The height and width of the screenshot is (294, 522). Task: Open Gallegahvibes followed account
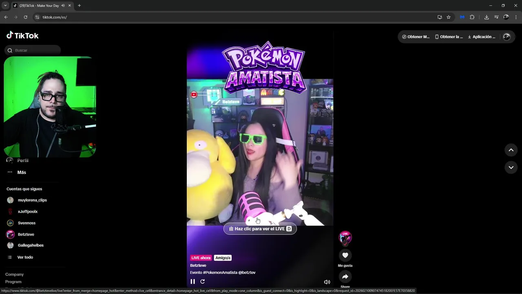point(31,245)
